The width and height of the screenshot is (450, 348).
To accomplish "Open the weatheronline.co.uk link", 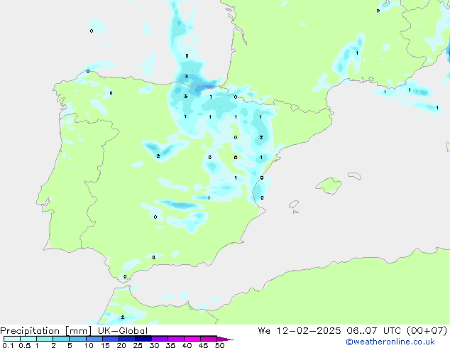I will [390, 342].
